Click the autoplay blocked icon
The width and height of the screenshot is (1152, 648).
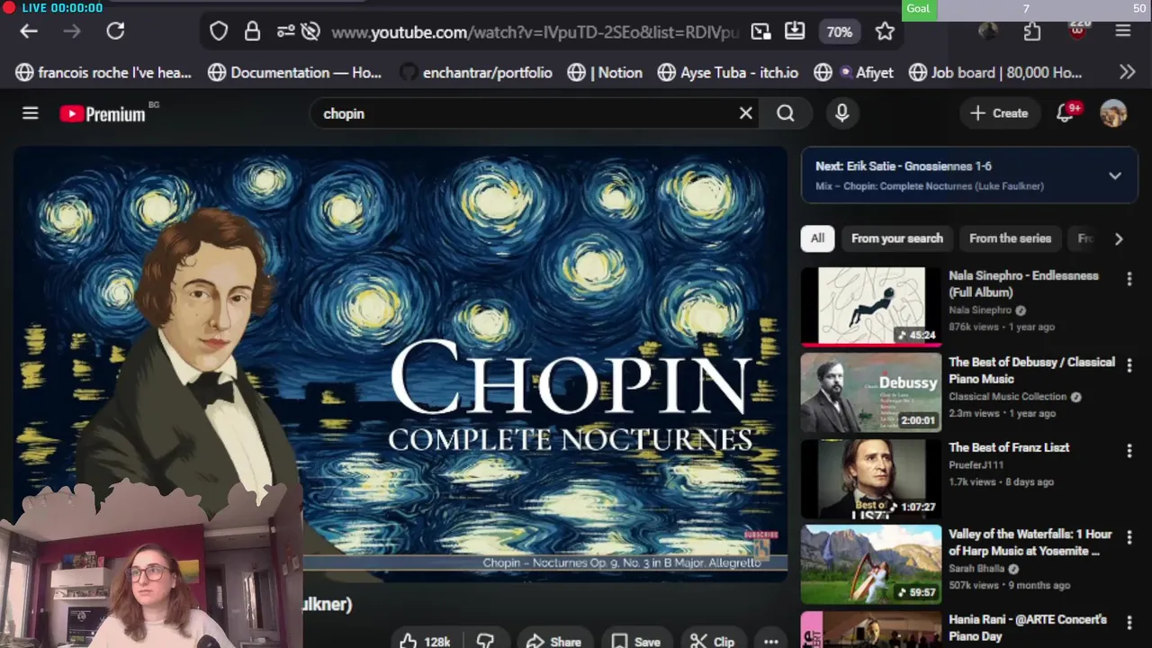[310, 31]
